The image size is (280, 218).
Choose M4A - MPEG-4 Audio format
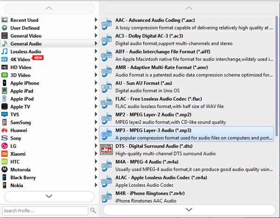coord(186,165)
